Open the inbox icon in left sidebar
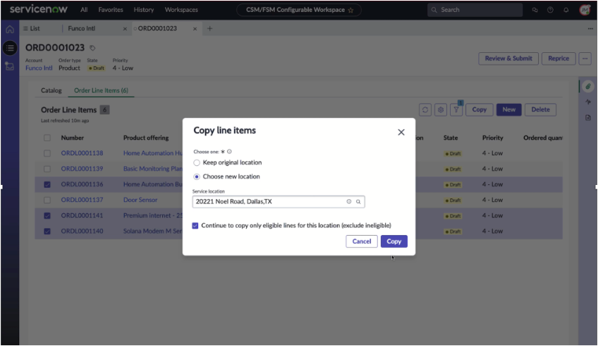Image resolution: width=598 pixels, height=346 pixels. 10,66
